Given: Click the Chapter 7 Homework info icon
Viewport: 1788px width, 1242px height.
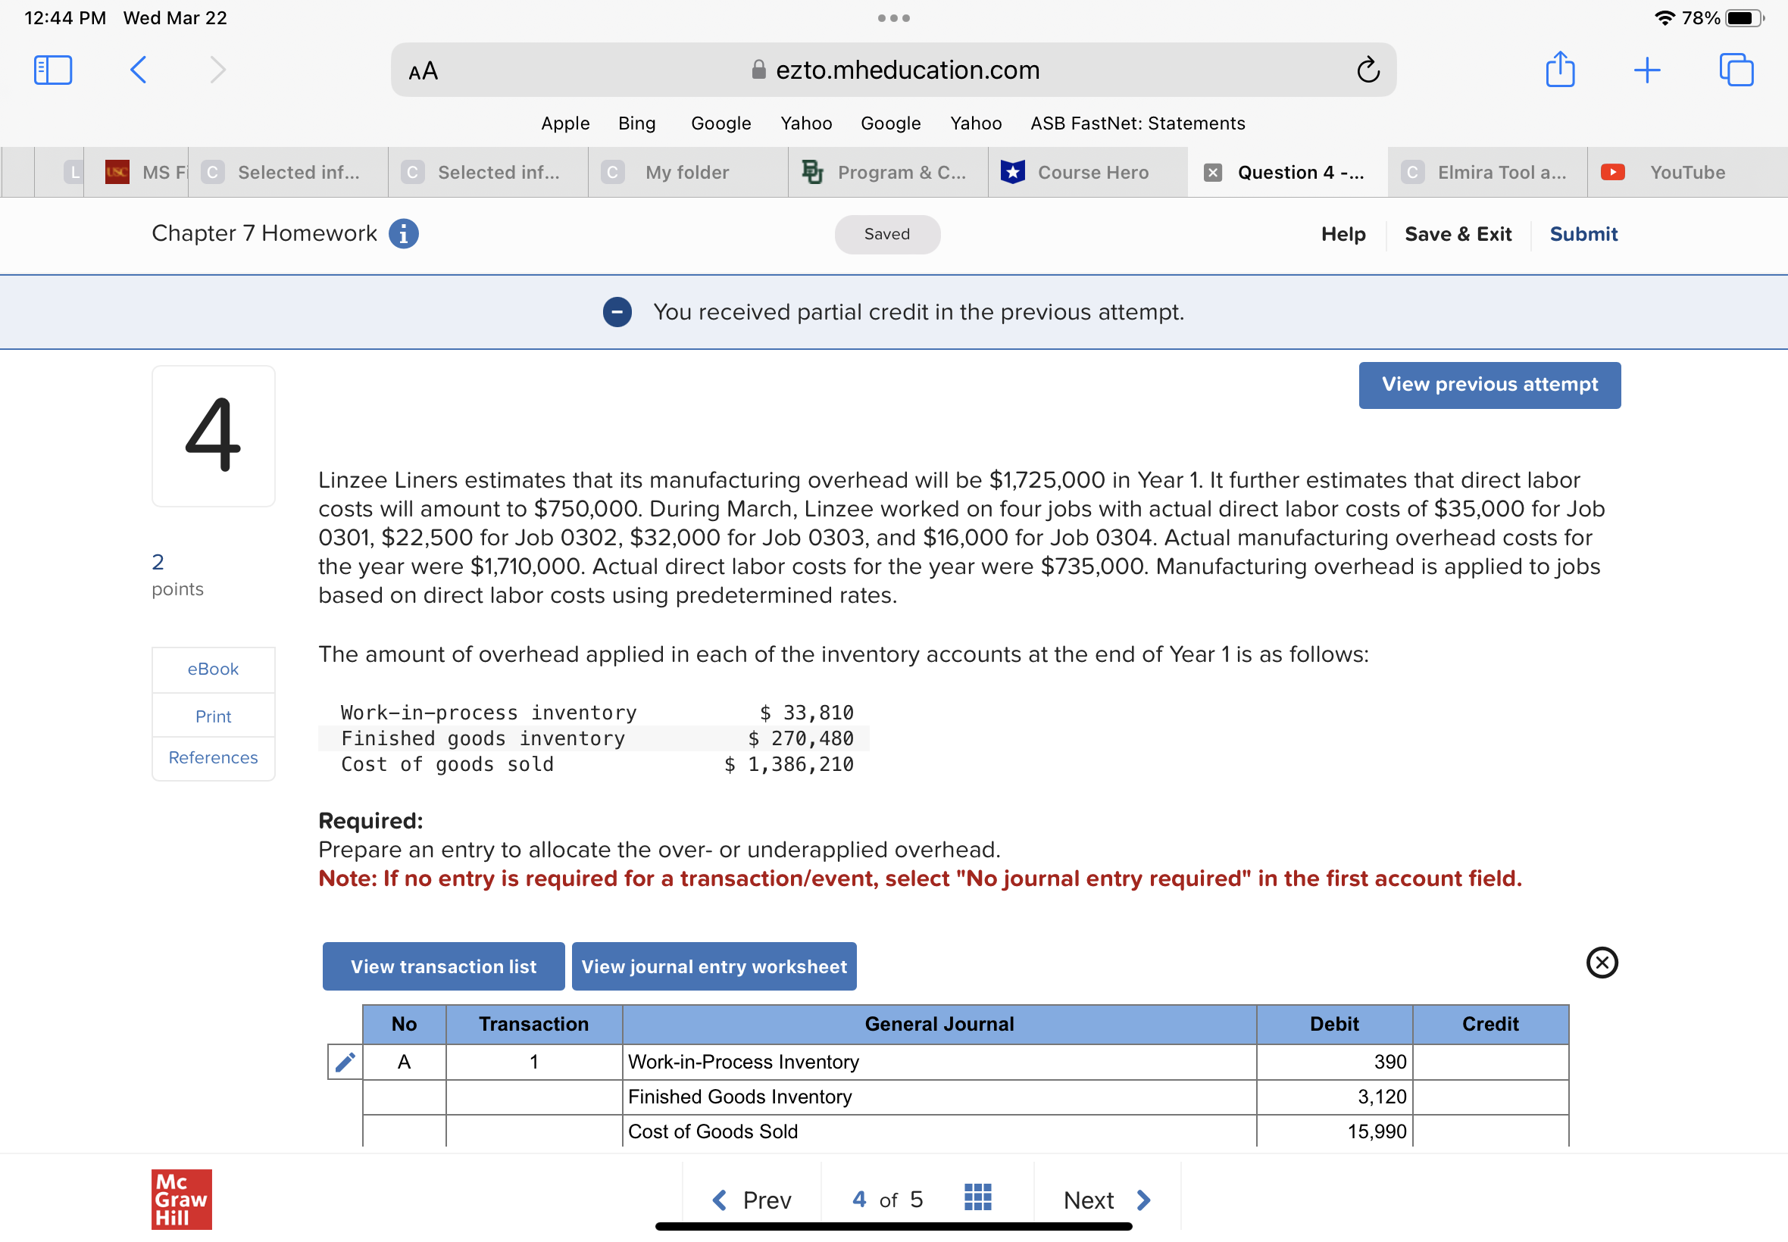Looking at the screenshot, I should (403, 233).
